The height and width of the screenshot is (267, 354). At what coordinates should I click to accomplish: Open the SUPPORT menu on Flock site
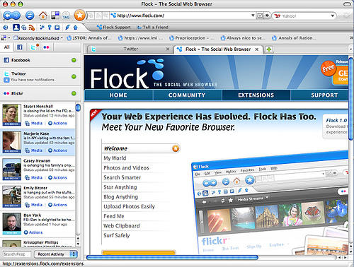click(324, 95)
